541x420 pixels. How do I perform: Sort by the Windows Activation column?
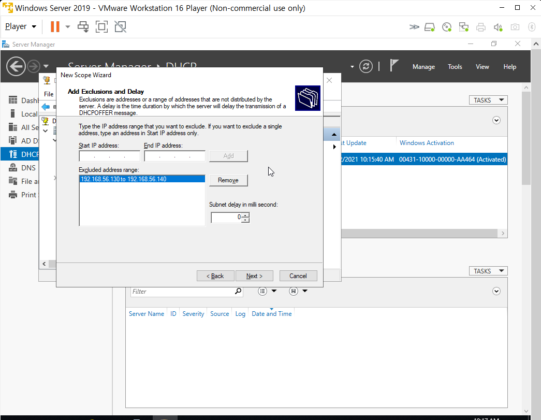pos(427,143)
